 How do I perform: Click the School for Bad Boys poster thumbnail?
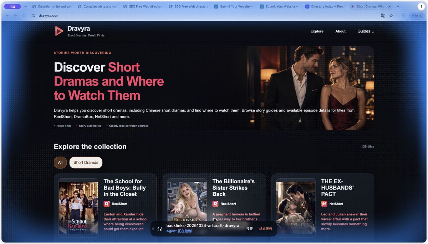pyautogui.click(x=78, y=208)
